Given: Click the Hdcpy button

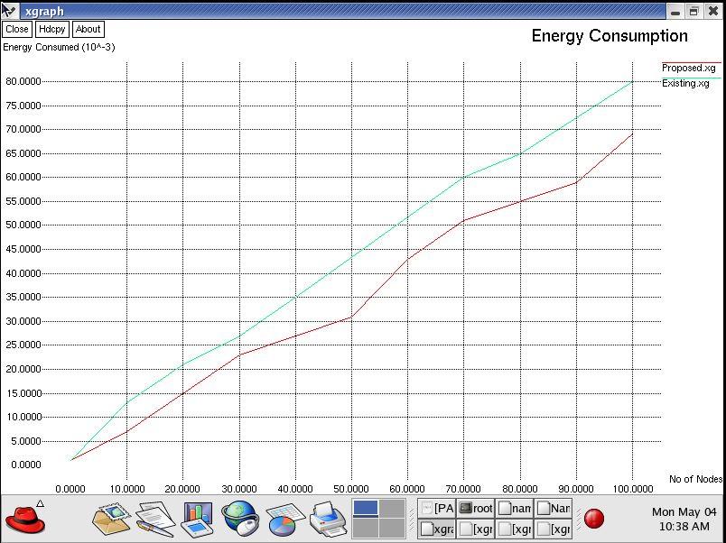Looking at the screenshot, I should tap(52, 29).
